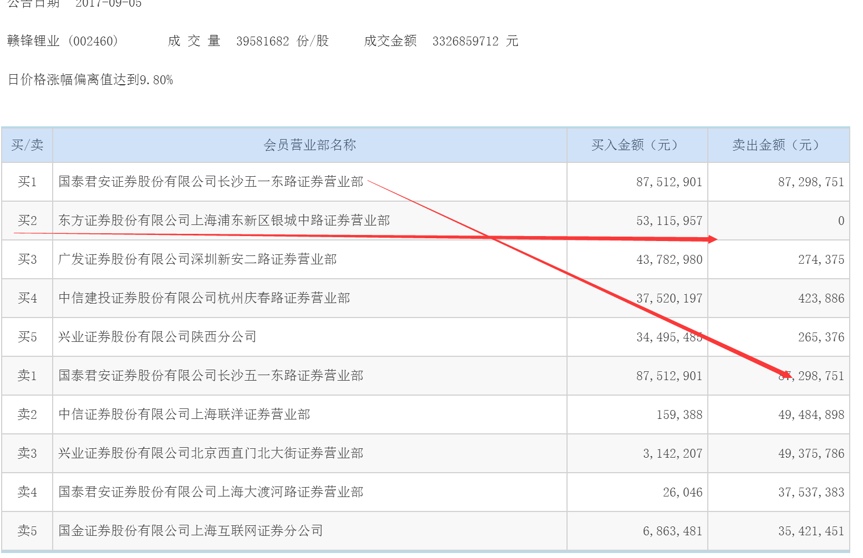Viewport: 863px width, 558px height.
Task: Select the 买3 row label
Action: pos(27,259)
